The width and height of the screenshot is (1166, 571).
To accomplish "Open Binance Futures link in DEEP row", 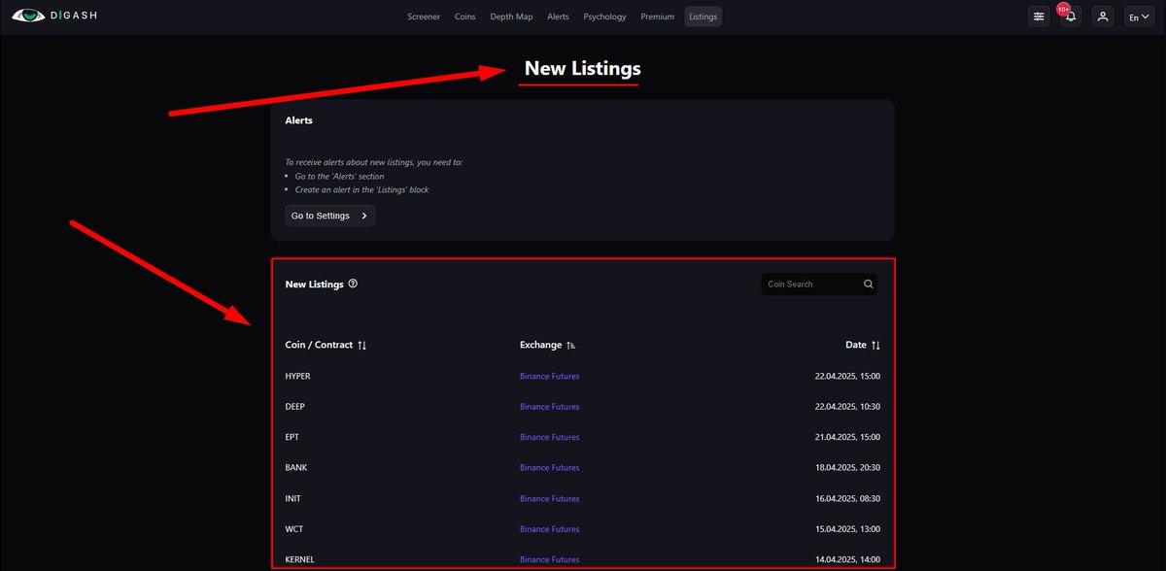I will tap(549, 407).
